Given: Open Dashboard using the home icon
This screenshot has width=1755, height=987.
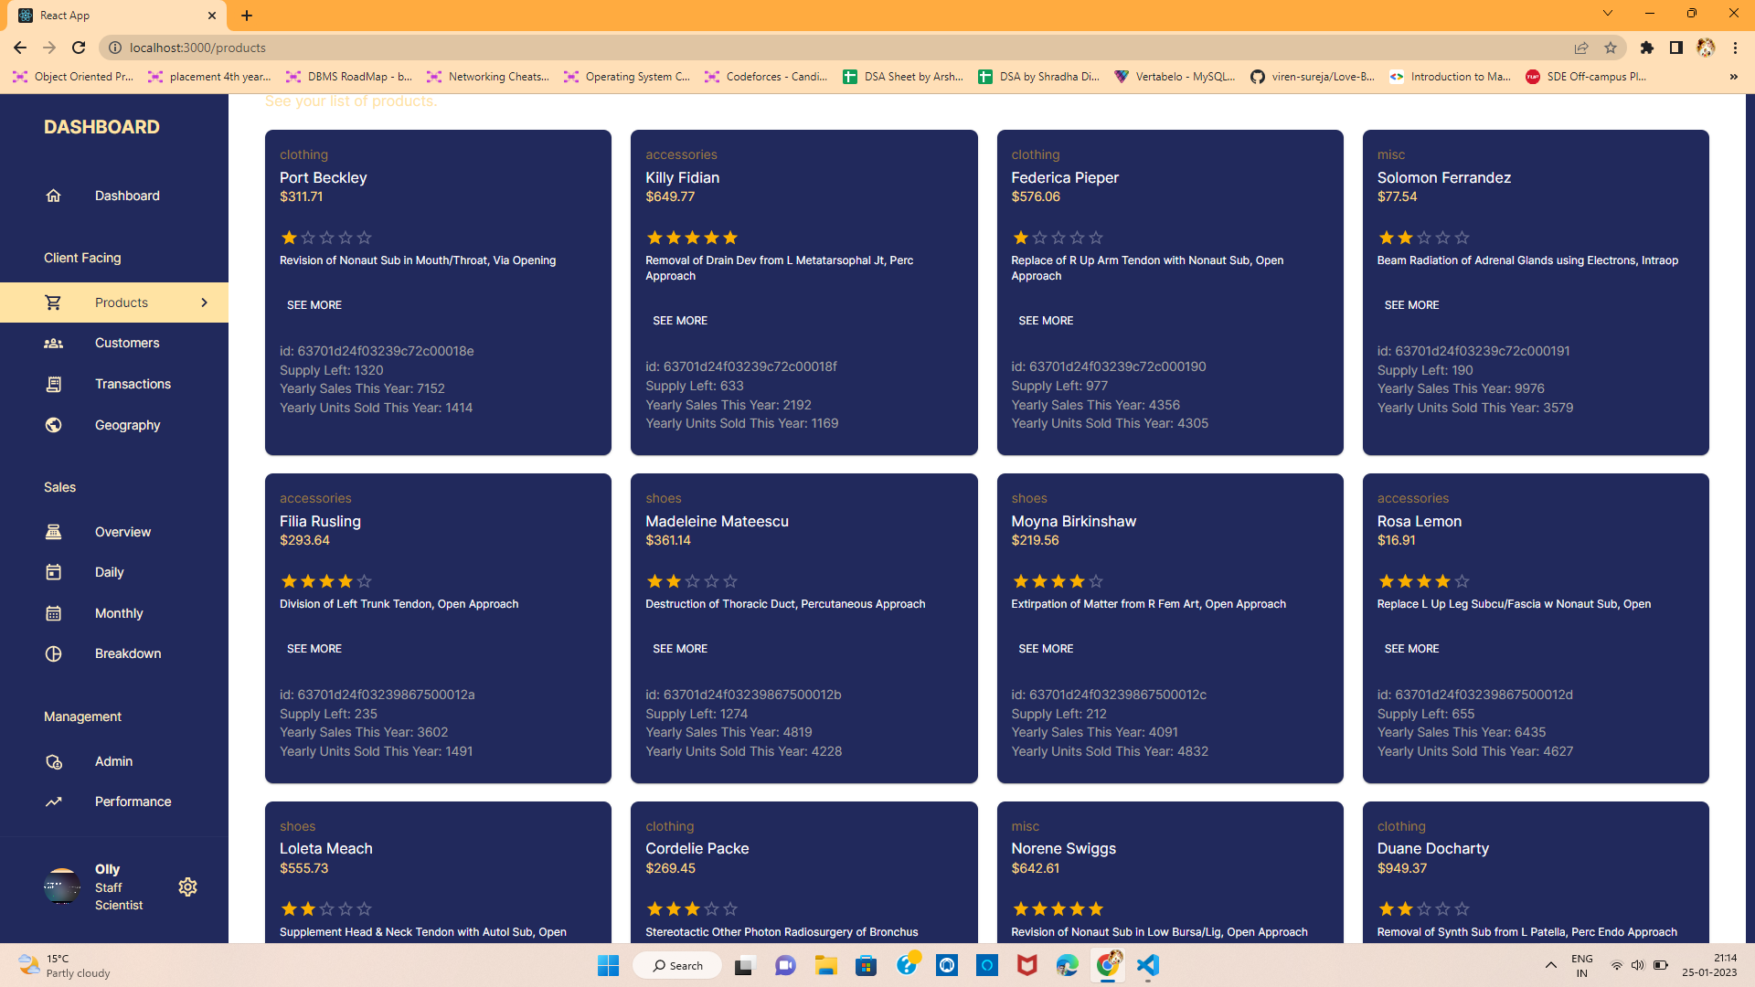Looking at the screenshot, I should [53, 196].
